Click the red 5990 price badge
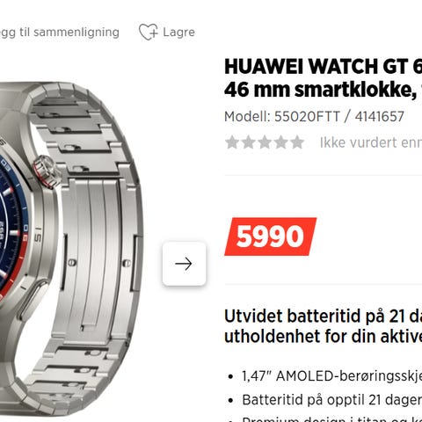This screenshot has height=422, width=422. pyautogui.click(x=270, y=236)
